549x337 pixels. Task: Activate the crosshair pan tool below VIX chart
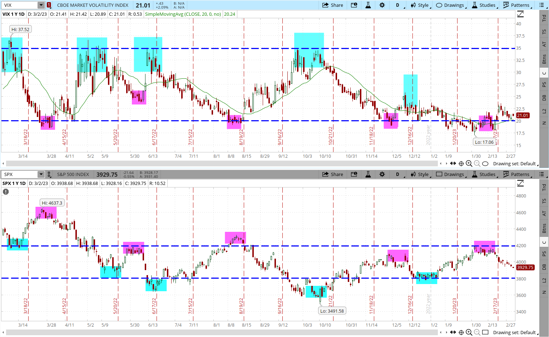[x=461, y=163]
